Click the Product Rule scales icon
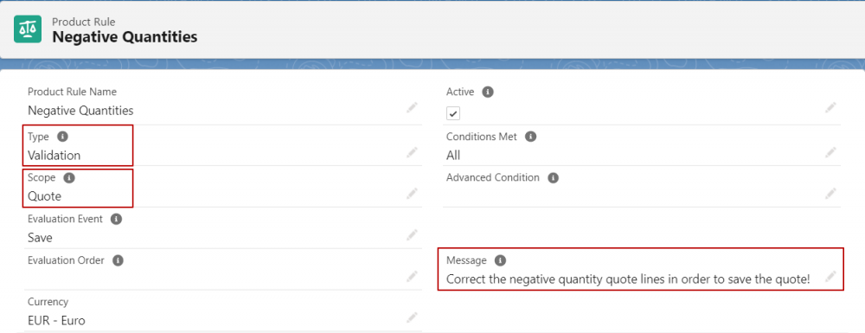Viewport: 865px width, 333px height. point(28,29)
